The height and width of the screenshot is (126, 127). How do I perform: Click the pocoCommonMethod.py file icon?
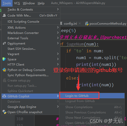pos(87,24)
